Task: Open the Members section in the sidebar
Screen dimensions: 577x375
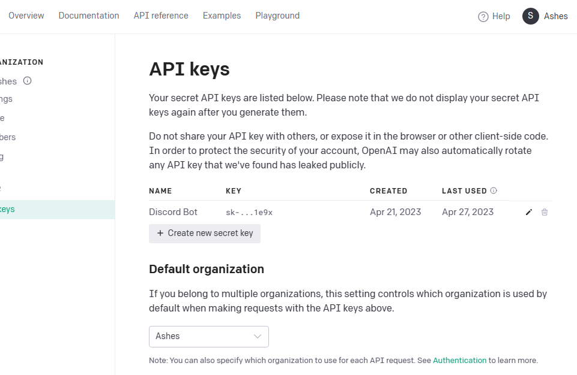Action: pyautogui.click(x=7, y=137)
